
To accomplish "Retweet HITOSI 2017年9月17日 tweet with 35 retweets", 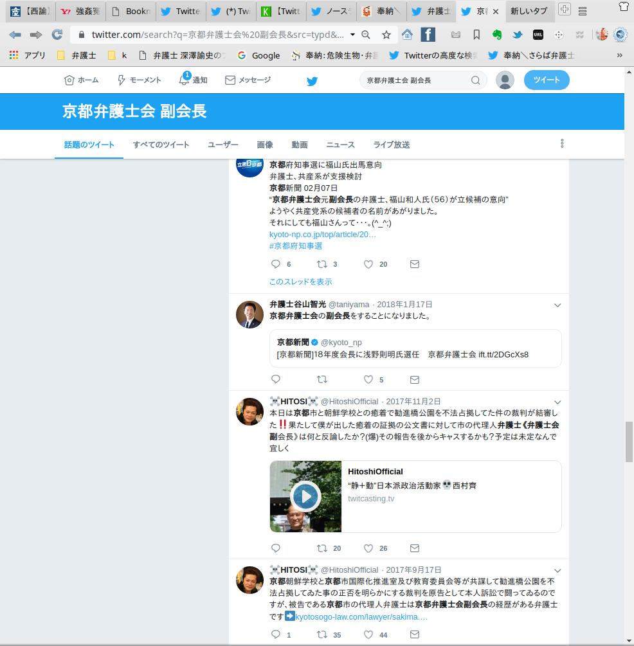I will click(322, 634).
